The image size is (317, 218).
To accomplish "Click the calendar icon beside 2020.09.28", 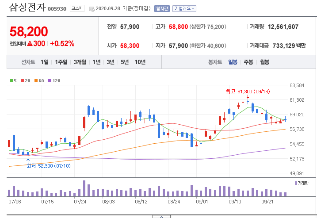I will pyautogui.click(x=92, y=9).
